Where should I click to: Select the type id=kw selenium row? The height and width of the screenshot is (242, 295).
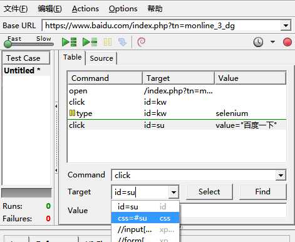(177, 113)
